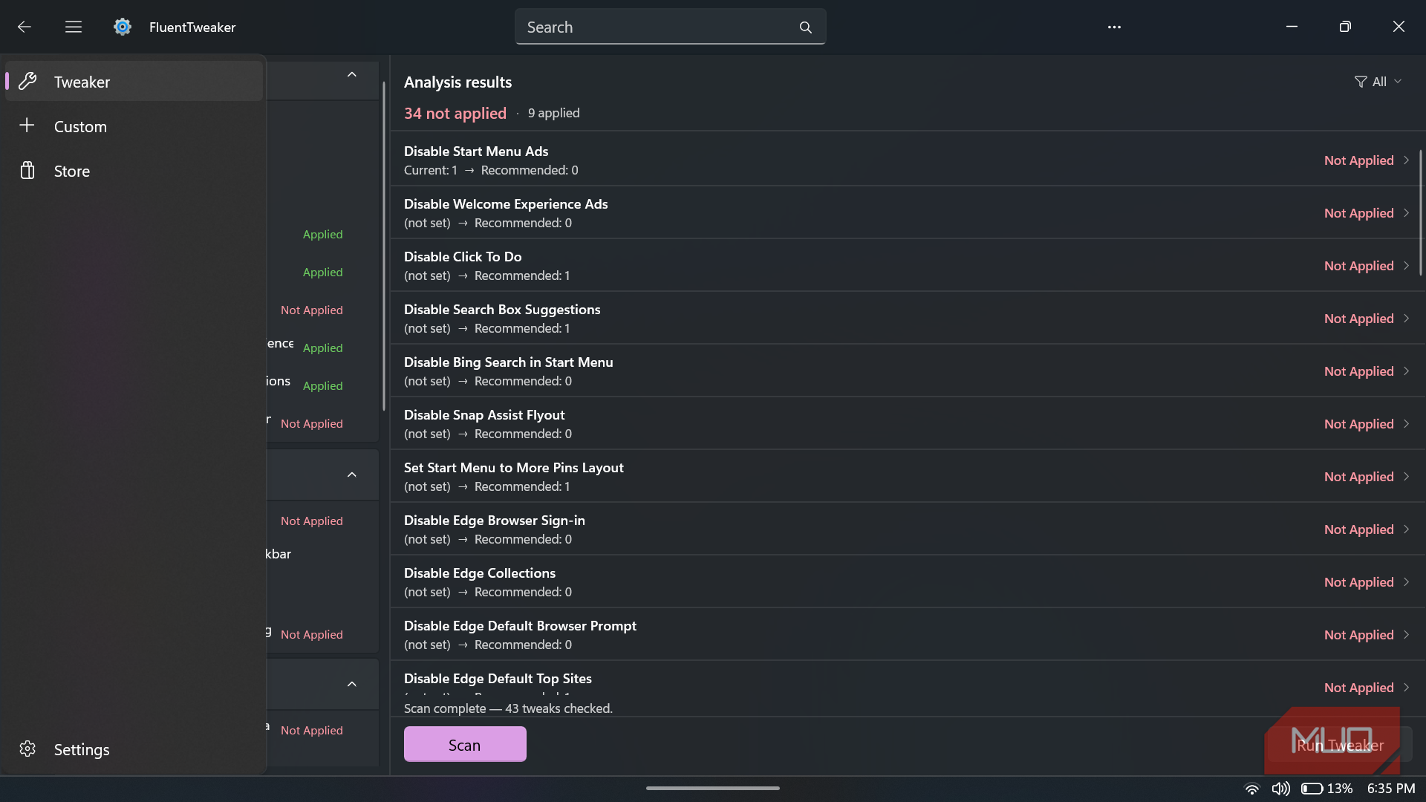Expand Disable Click To Do chevron
1426x802 pixels.
coord(1406,265)
